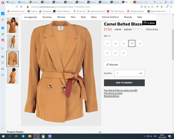Open the shopping basket icon

tap(145, 23)
